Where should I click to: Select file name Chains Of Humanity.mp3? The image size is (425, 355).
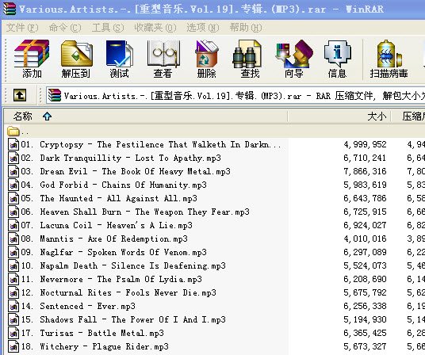pyautogui.click(x=155, y=185)
